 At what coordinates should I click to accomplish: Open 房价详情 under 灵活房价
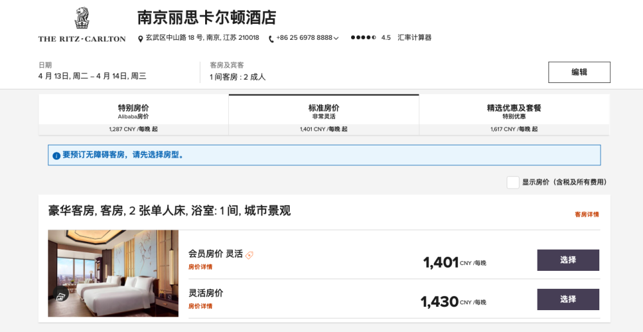click(201, 306)
